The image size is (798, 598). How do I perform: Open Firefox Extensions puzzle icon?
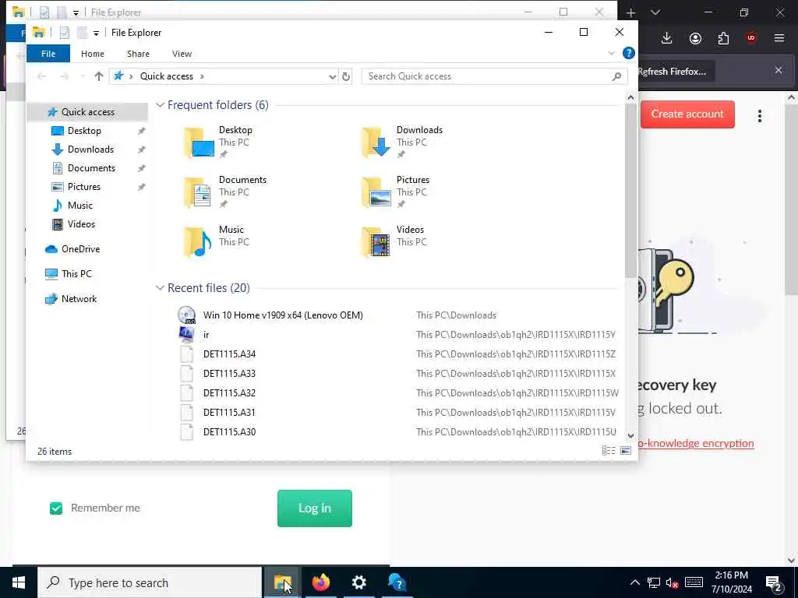tap(723, 39)
